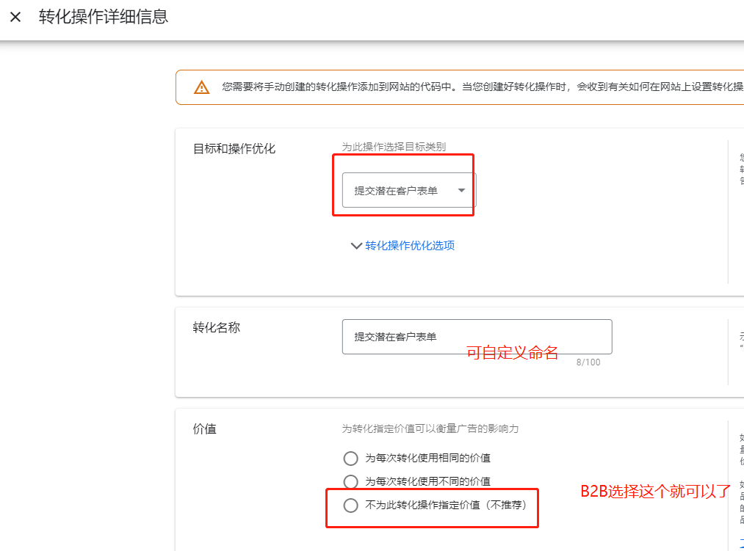Click the 8/100 character counter
The height and width of the screenshot is (551, 744).
(588, 362)
